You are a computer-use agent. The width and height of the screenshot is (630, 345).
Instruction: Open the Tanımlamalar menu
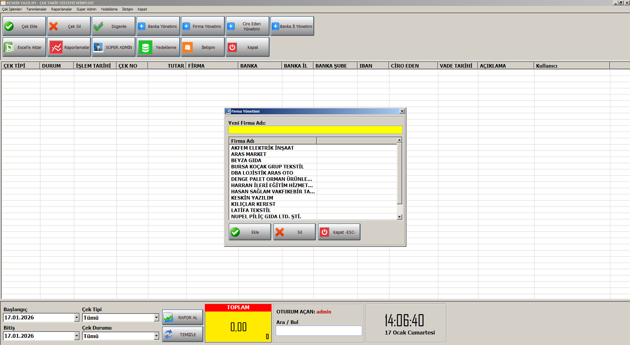[36, 9]
